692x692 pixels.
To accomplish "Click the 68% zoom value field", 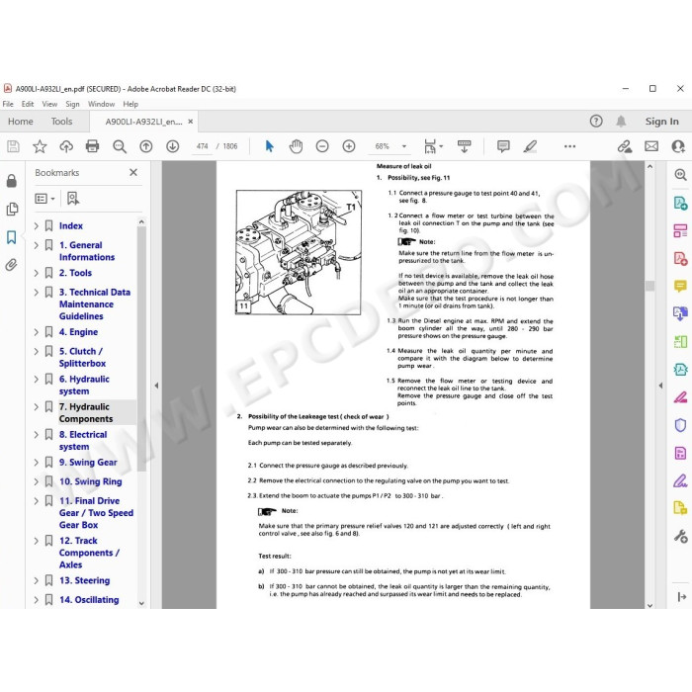I will (x=383, y=146).
